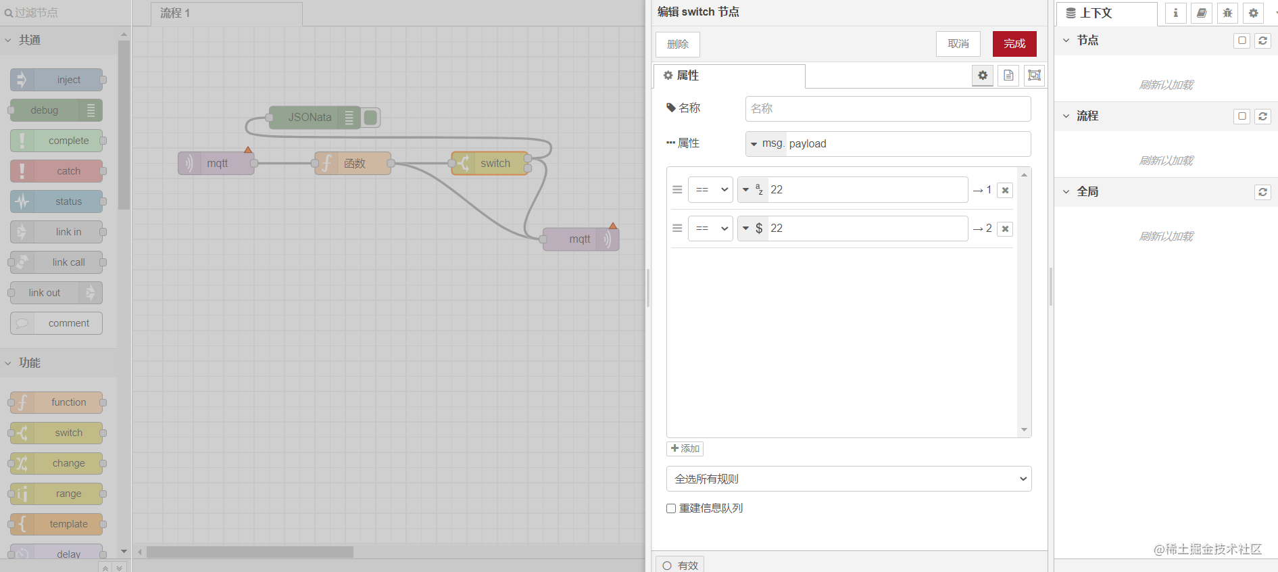Click the payload property input field
Viewport: 1278px width, 572px height.
point(908,144)
